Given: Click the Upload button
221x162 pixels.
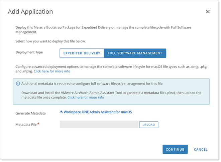Looking at the screenshot, I should coord(149,125).
